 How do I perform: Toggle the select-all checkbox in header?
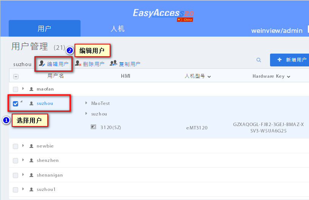pyautogui.click(x=16, y=77)
